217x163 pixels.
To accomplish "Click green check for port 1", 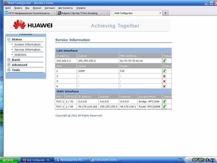I will click(164, 71).
